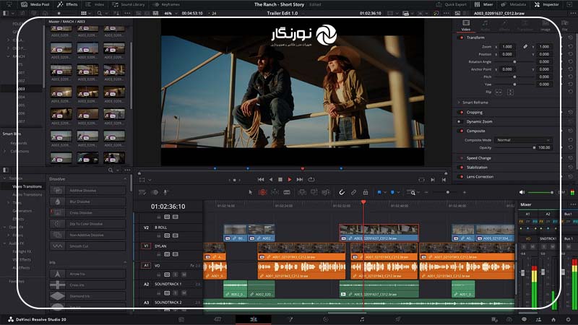Select the arrow Selection mode tool

pyautogui.click(x=250, y=192)
